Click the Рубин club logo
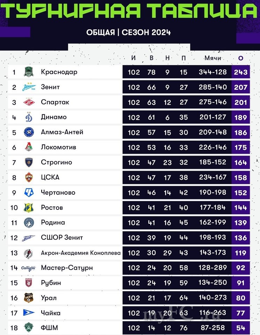 coord(29,283)
